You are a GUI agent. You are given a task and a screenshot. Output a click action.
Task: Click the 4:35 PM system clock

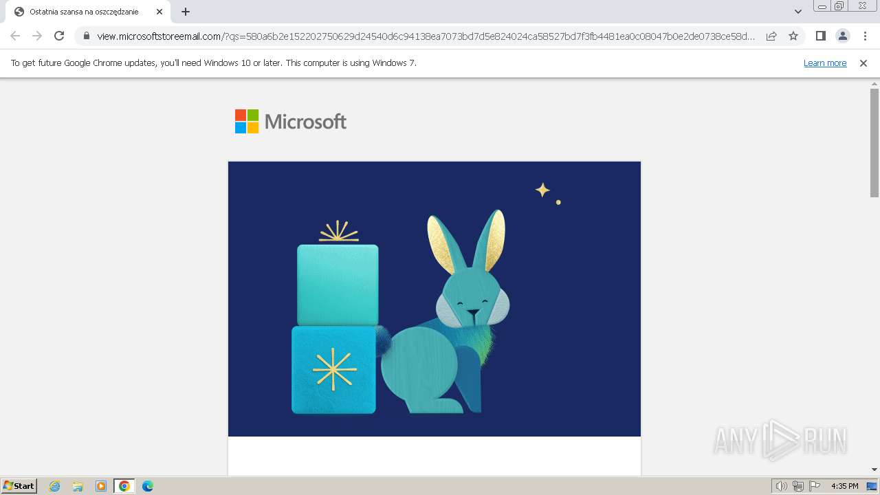pos(845,486)
